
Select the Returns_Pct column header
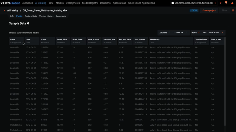point(110,41)
